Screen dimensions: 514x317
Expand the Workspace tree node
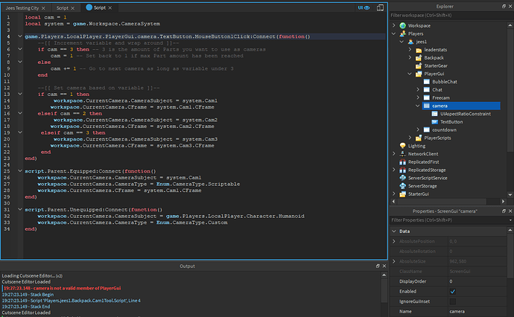[394, 25]
